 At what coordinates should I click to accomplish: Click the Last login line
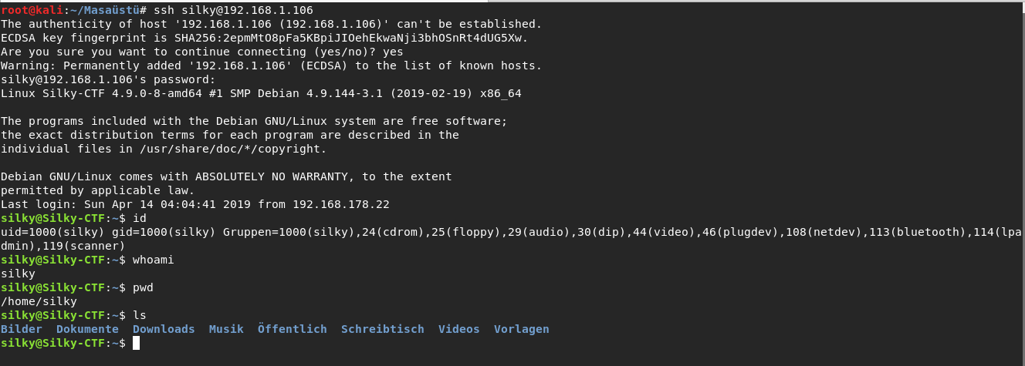(x=195, y=204)
